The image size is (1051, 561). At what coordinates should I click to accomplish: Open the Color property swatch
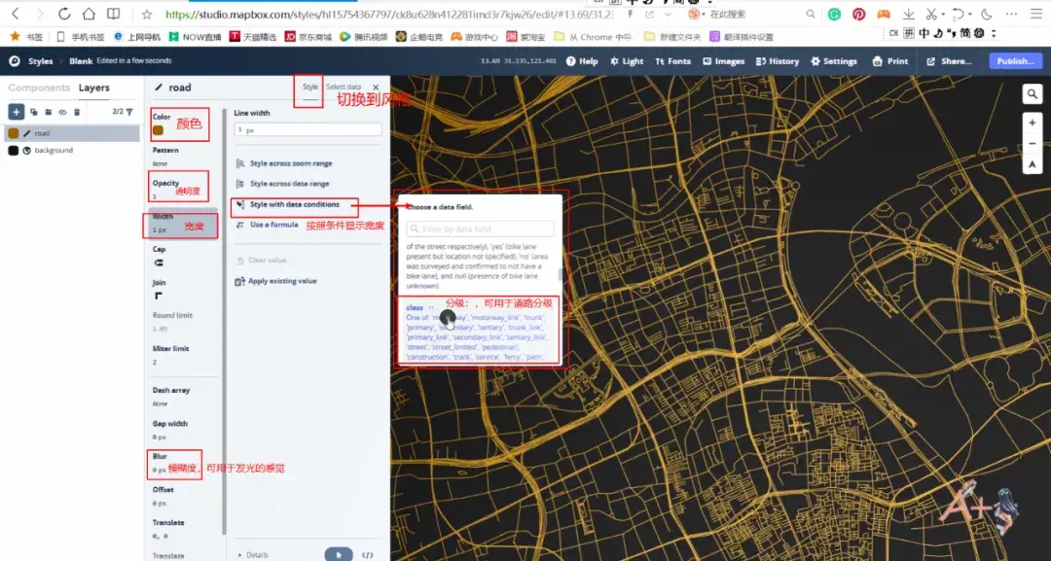point(159,130)
